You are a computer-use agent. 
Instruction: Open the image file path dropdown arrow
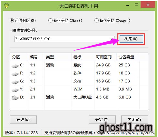(x=112, y=39)
